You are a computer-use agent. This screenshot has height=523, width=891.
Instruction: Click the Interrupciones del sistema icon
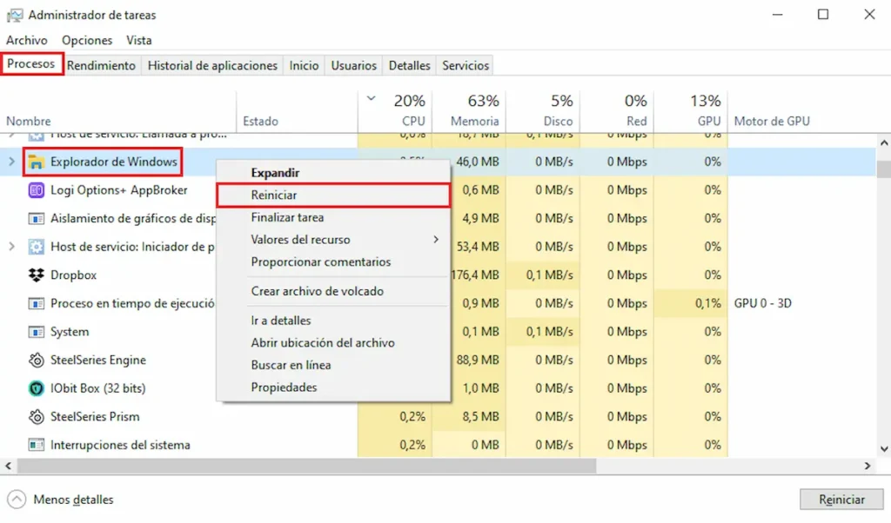[37, 445]
